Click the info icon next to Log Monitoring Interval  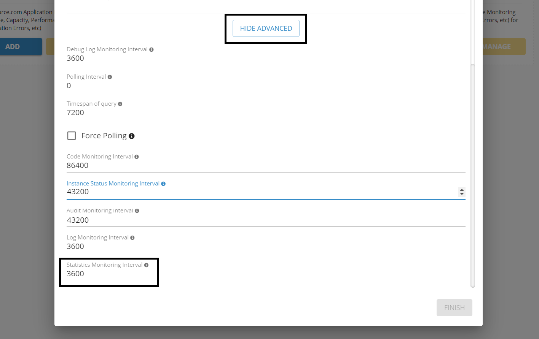[x=132, y=237]
